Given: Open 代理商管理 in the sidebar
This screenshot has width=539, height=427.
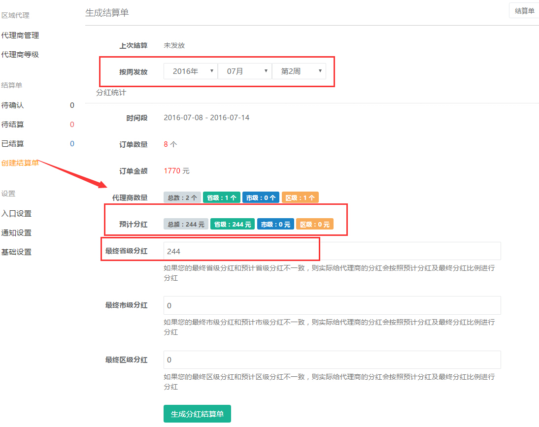Looking at the screenshot, I should pyautogui.click(x=20, y=35).
